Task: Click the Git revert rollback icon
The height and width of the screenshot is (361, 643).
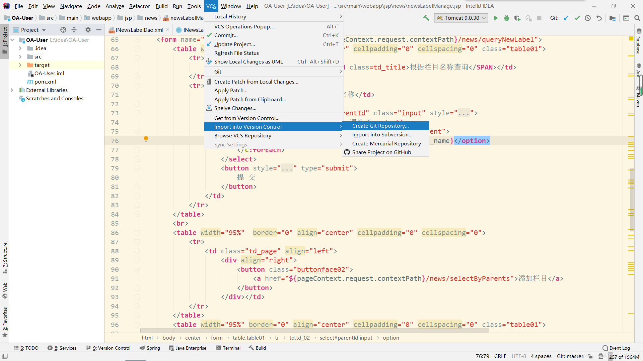Action: click(x=599, y=18)
